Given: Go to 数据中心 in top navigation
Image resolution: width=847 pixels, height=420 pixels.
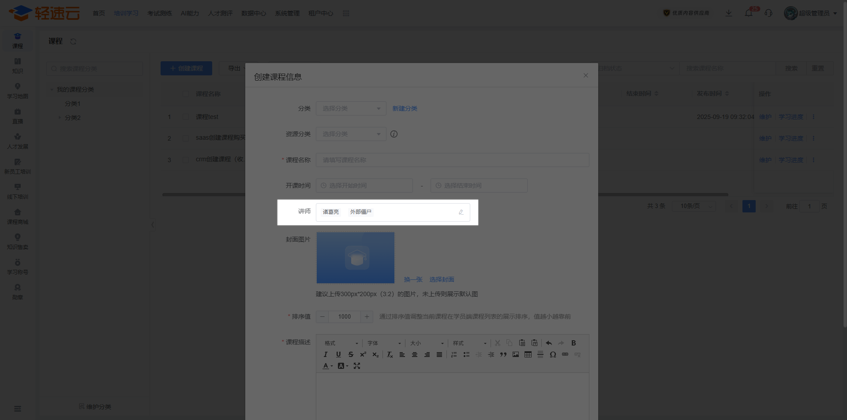Looking at the screenshot, I should [254, 13].
